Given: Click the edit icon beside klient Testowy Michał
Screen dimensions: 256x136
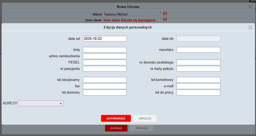Looking at the screenshot, I should pos(160,13).
